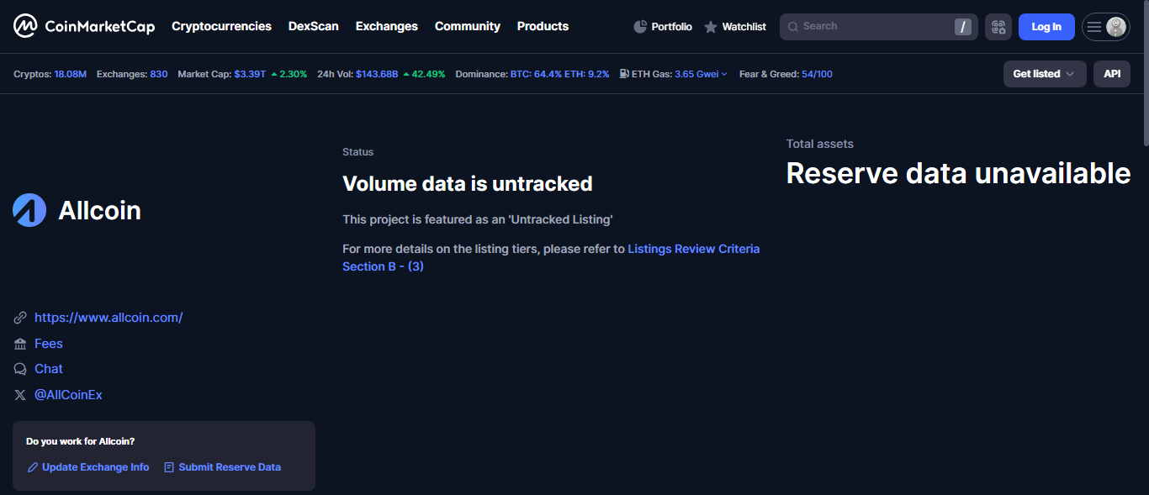This screenshot has height=495, width=1149.
Task: Open the DexScan menu
Action: 314,26
